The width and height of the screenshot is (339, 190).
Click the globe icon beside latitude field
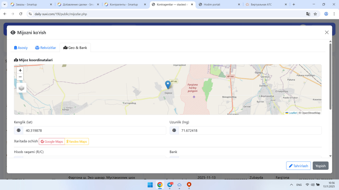(19, 130)
